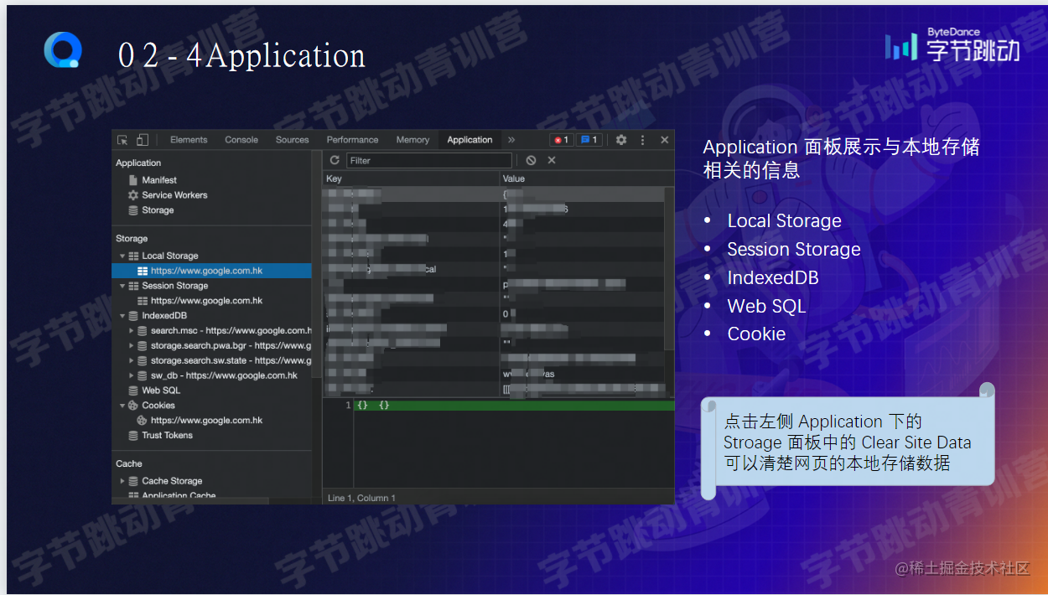This screenshot has height=595, width=1048.
Task: Expand the Cache Storage node
Action: click(x=122, y=481)
